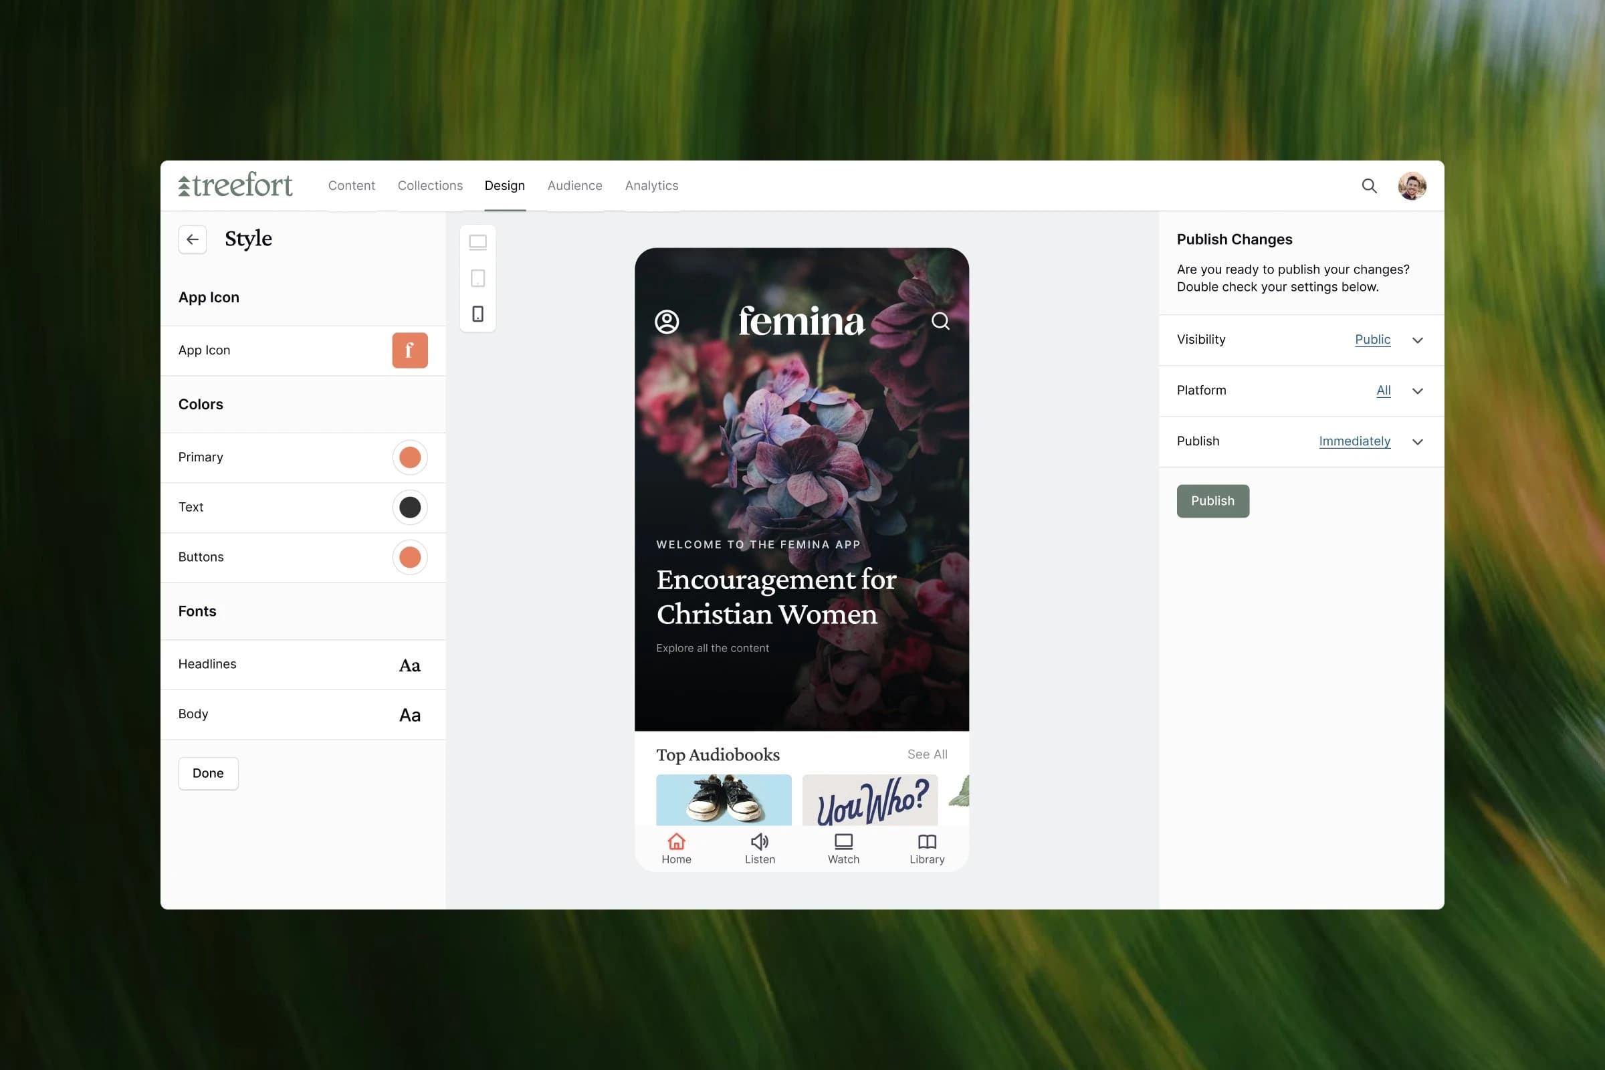Click the Immediately publish link
The width and height of the screenshot is (1605, 1070).
click(1355, 441)
